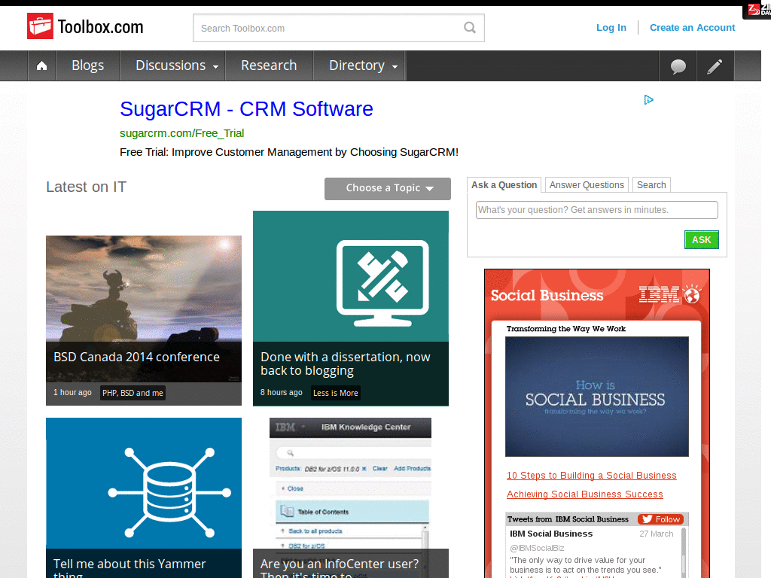
Task: Click IBM Social Business tweet author name
Action: (x=551, y=534)
